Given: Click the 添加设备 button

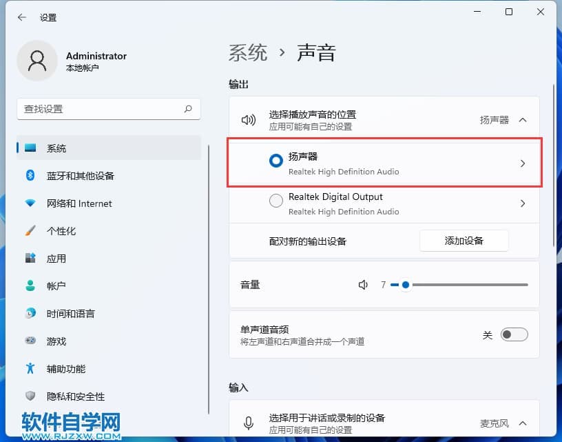Looking at the screenshot, I should 464,241.
